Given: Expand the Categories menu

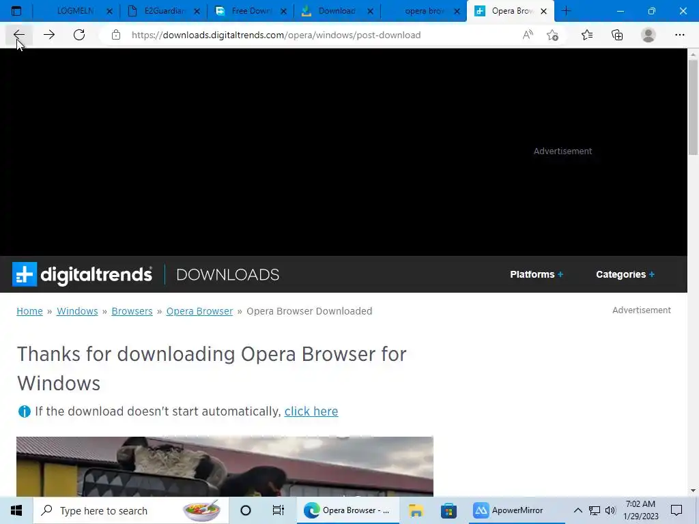Looking at the screenshot, I should (x=625, y=274).
